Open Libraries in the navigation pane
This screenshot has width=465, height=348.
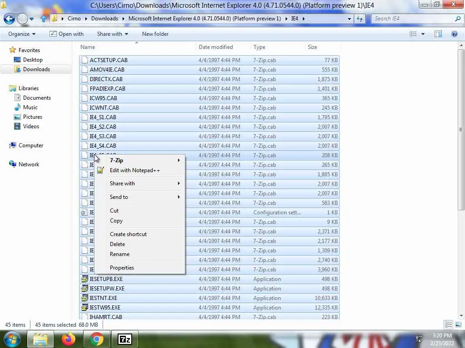coord(29,88)
